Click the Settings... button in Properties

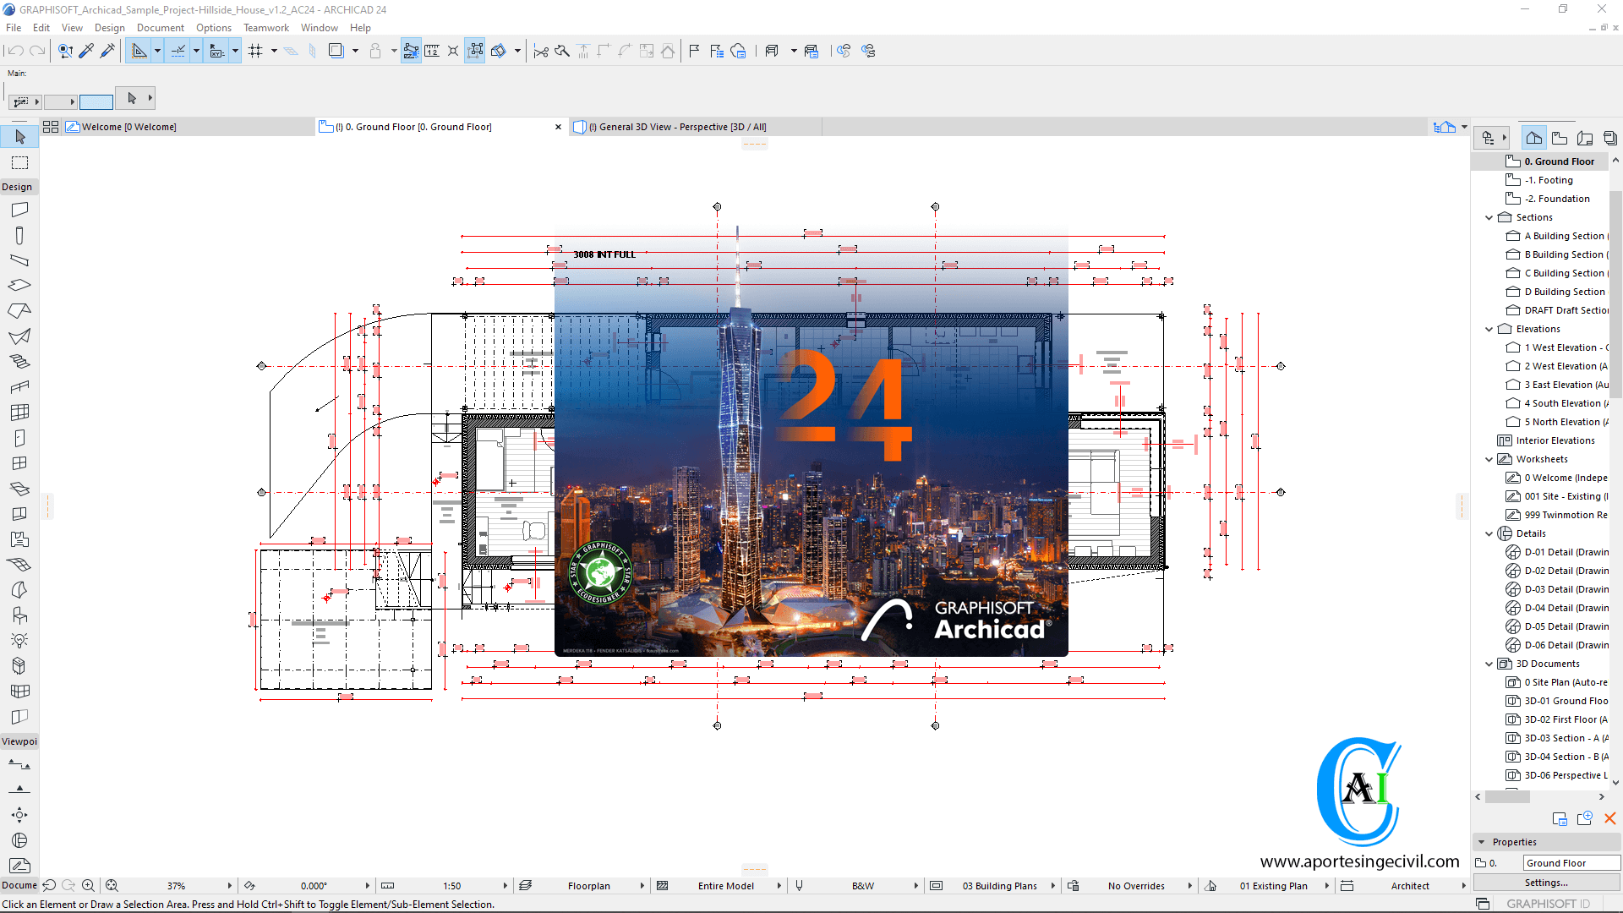[1546, 883]
